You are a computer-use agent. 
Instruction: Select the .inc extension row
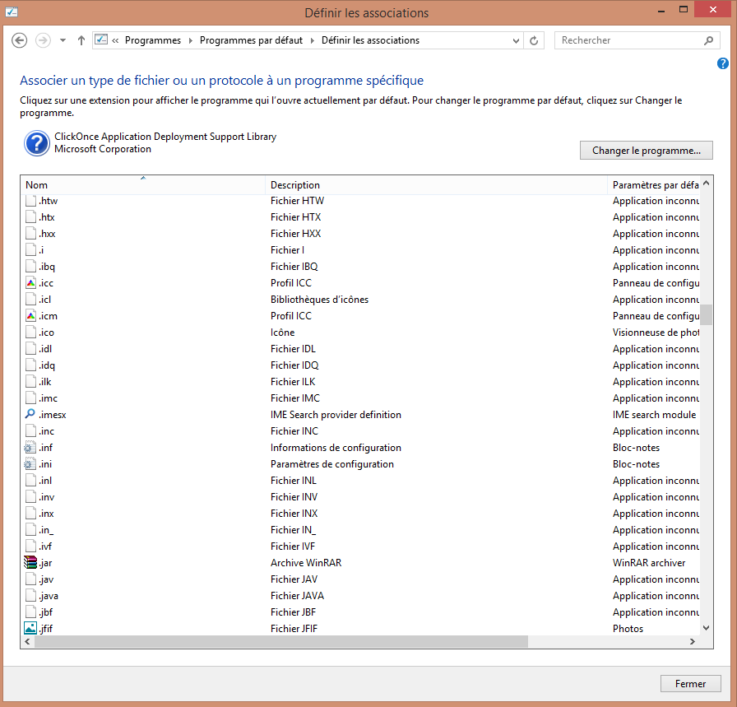tap(360, 431)
